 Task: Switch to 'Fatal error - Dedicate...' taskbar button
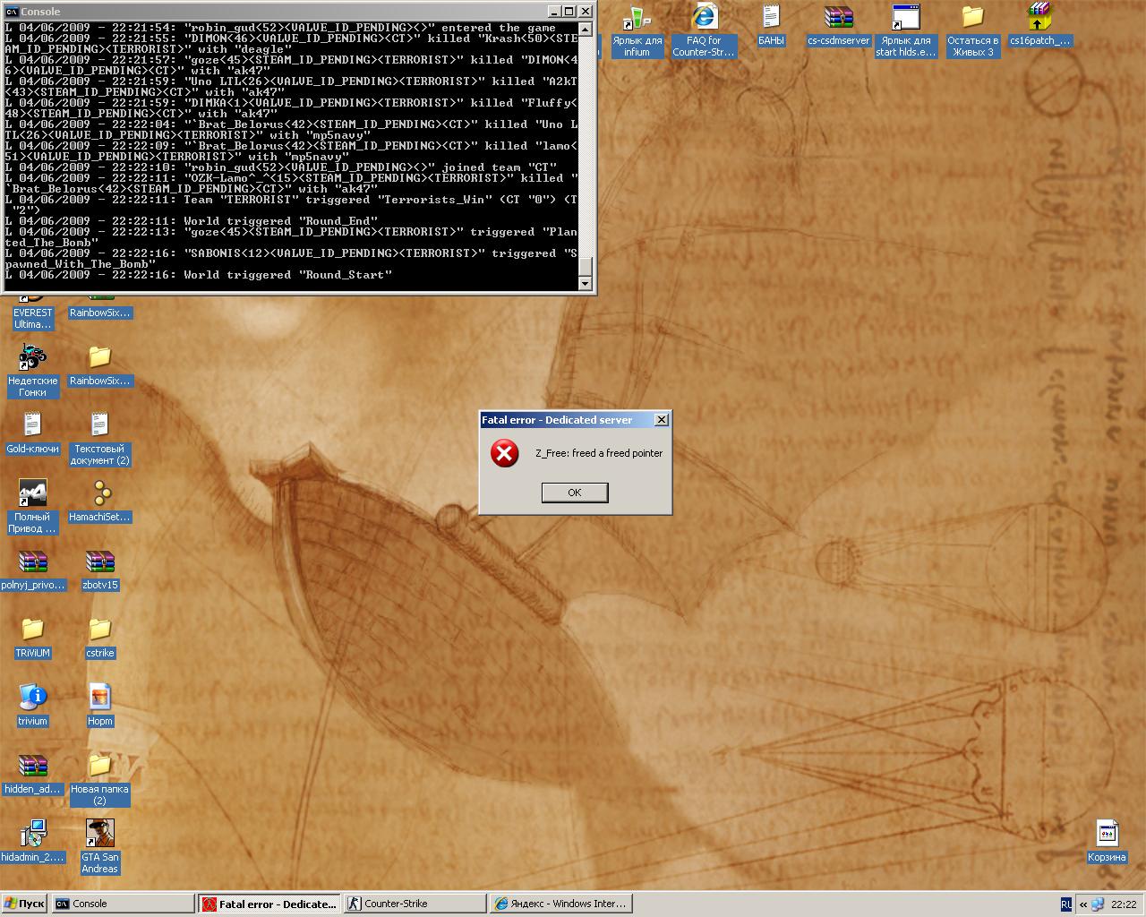269,904
